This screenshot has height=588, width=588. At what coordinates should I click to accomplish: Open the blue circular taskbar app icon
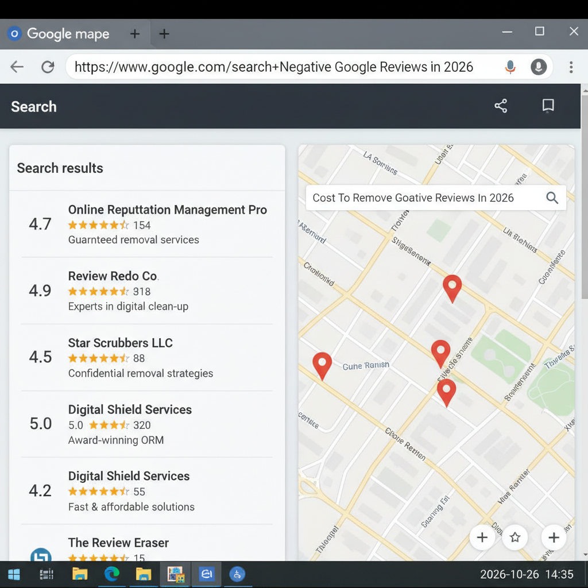click(x=237, y=574)
